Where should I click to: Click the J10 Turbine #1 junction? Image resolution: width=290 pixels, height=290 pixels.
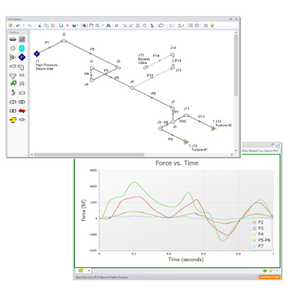186,142
